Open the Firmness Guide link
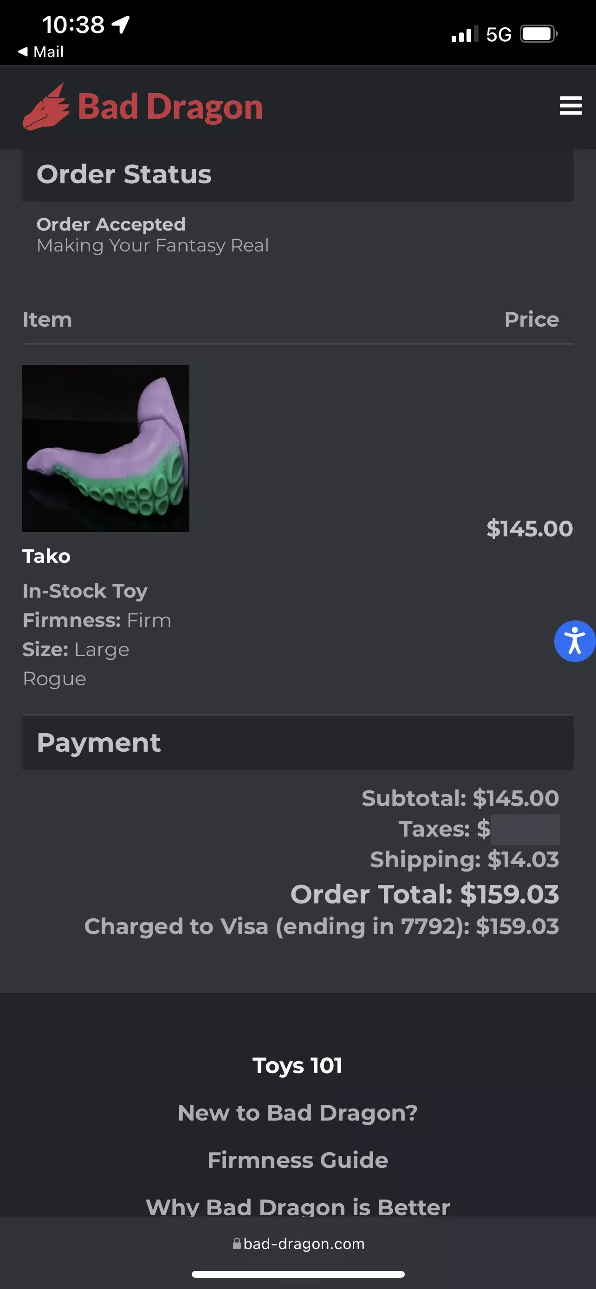596x1289 pixels. (x=298, y=1160)
